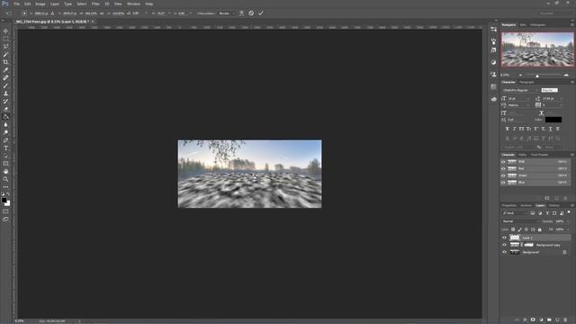Image resolution: width=576 pixels, height=324 pixels.
Task: Open the File menu
Action: [x=17, y=4]
